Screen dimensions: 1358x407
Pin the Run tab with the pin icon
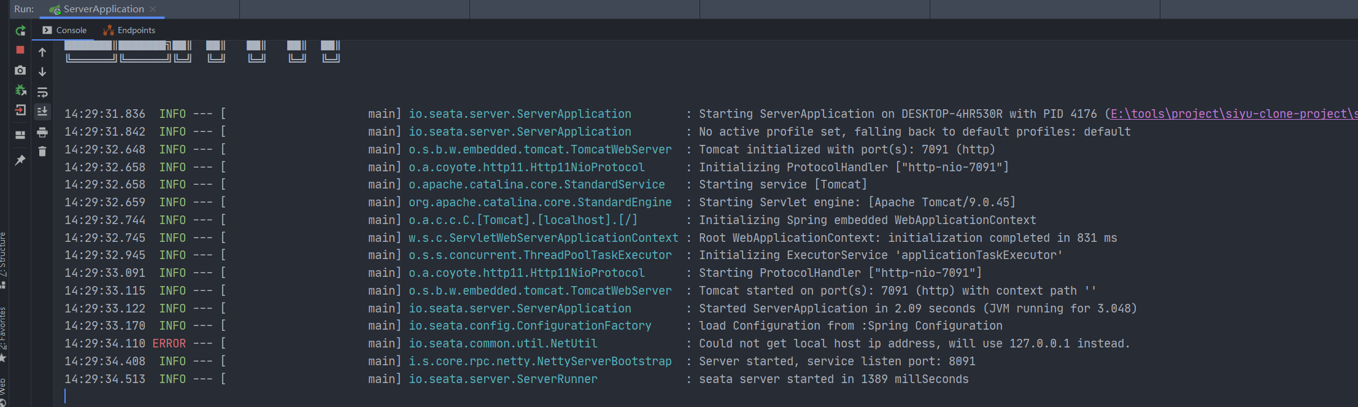point(20,160)
